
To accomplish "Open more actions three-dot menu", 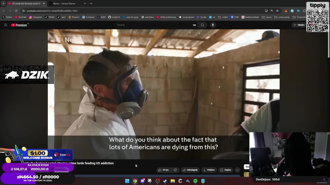I will pos(237,170).
